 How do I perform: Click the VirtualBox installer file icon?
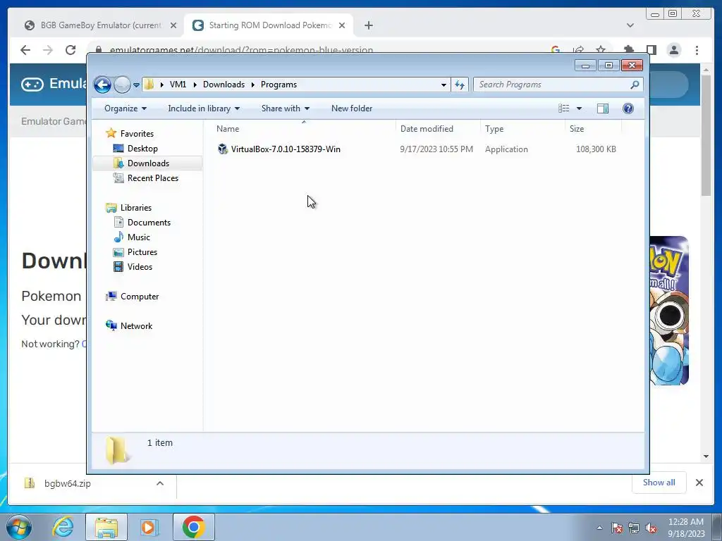point(223,149)
